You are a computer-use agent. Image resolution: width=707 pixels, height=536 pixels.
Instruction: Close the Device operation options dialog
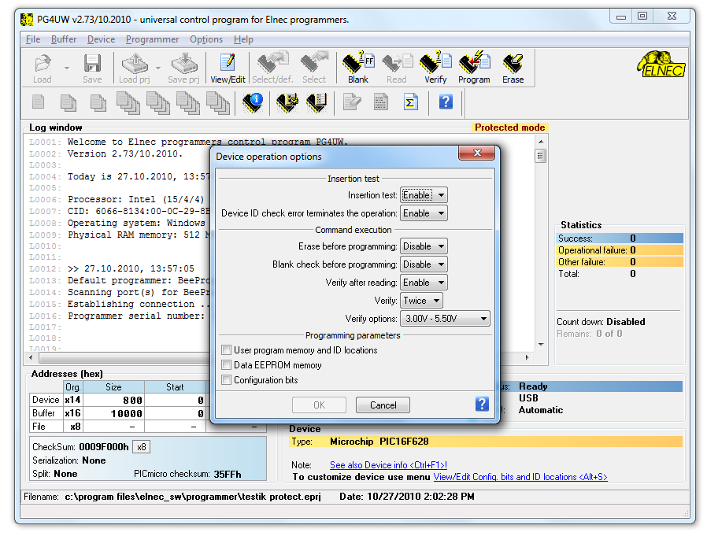(x=476, y=153)
